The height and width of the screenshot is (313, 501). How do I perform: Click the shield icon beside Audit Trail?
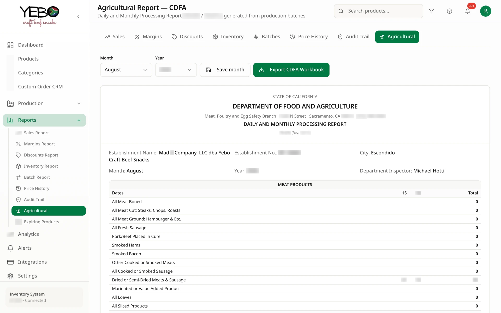coord(18,200)
